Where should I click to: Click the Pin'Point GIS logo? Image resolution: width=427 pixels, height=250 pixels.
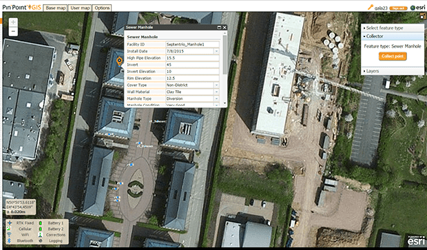point(22,8)
